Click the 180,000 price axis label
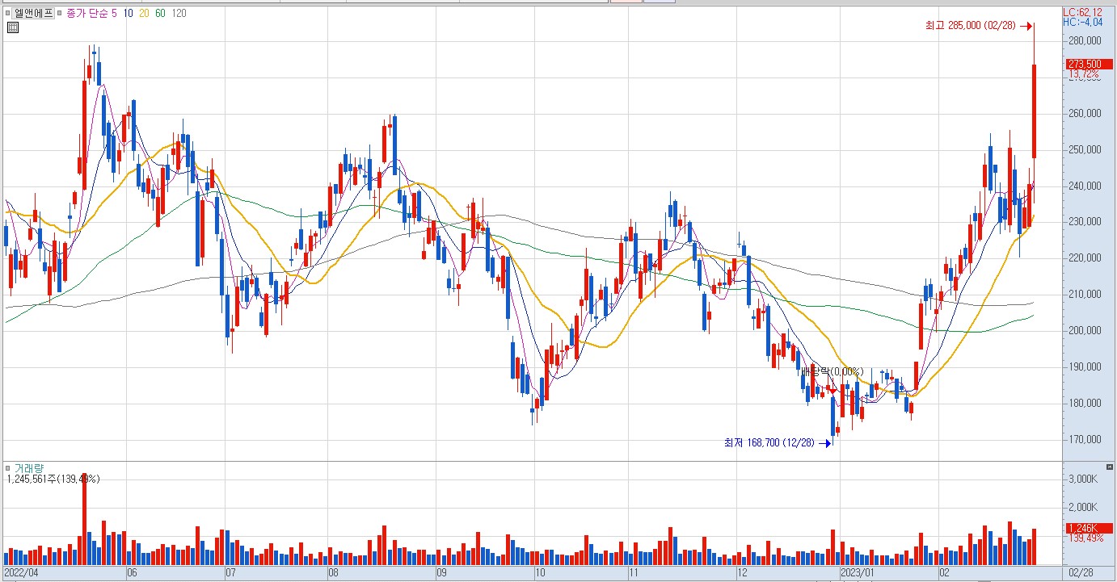Screen dimensions: 1117x582 point(1084,403)
